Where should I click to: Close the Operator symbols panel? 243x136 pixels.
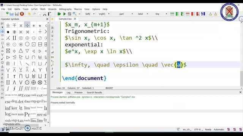click(47, 19)
